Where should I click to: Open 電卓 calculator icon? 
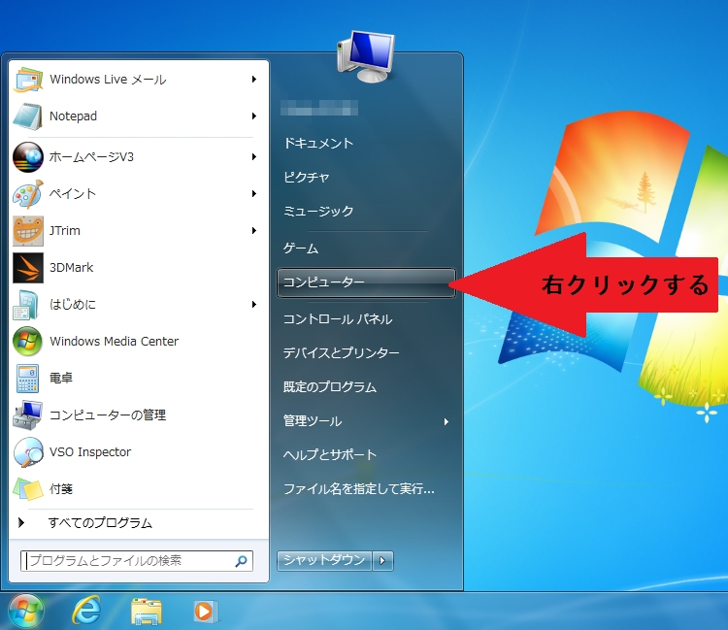[27, 378]
